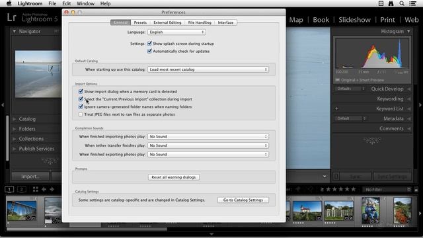This screenshot has width=423, height=238.
Task: Go forward with filmstrip right arrow
Action: pos(52,190)
